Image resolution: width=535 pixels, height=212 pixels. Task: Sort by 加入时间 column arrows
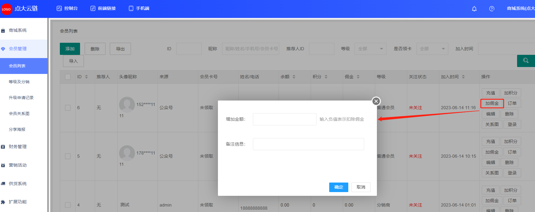point(463,77)
